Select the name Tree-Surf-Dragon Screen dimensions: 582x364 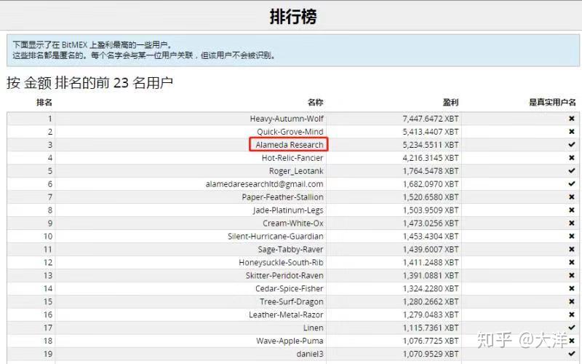click(292, 301)
